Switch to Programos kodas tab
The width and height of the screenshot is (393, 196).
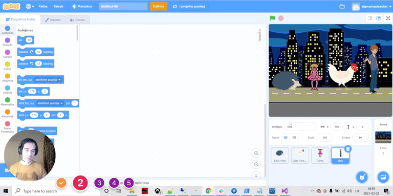point(20,19)
